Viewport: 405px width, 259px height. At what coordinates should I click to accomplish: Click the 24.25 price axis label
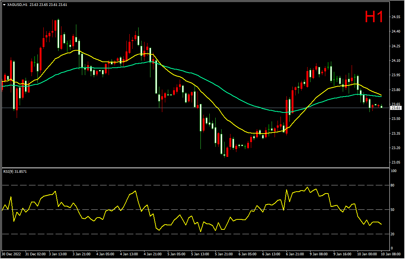(395, 46)
